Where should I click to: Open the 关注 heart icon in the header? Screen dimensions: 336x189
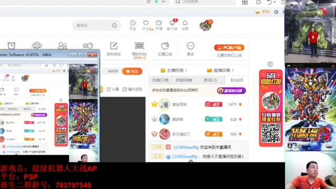point(146,23)
